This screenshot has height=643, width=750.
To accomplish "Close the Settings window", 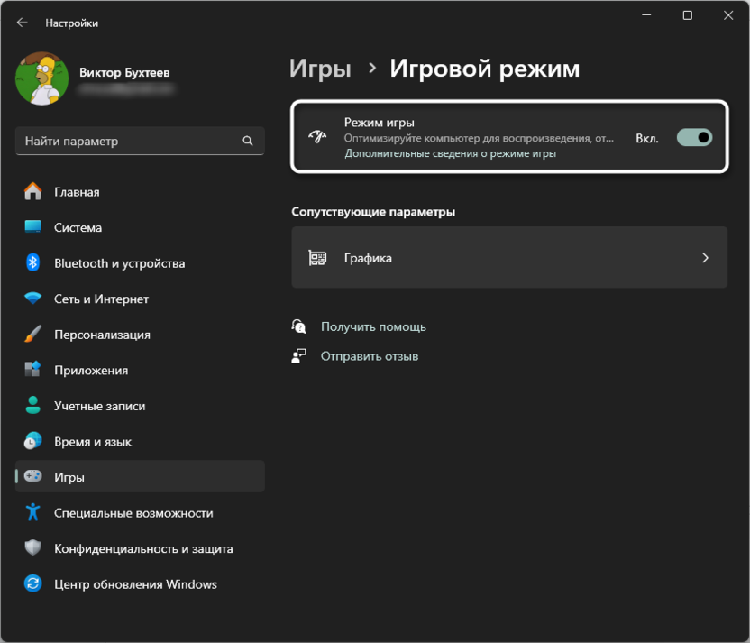I will coord(728,15).
